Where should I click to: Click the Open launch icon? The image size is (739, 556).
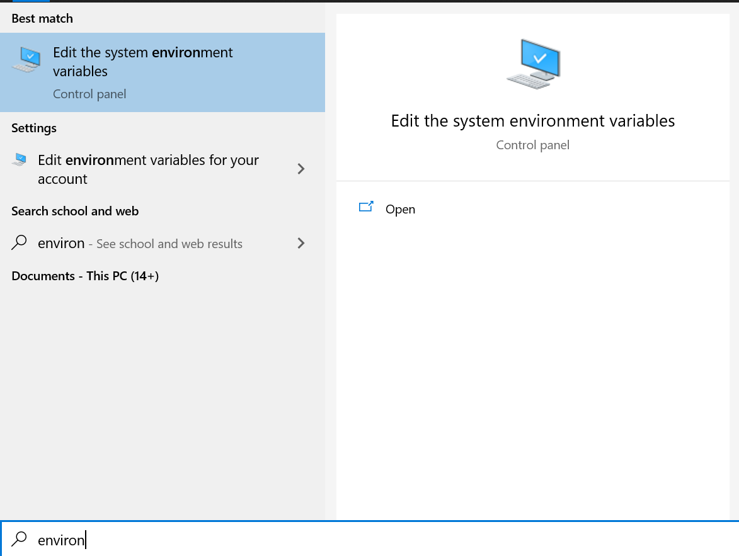tap(366, 207)
